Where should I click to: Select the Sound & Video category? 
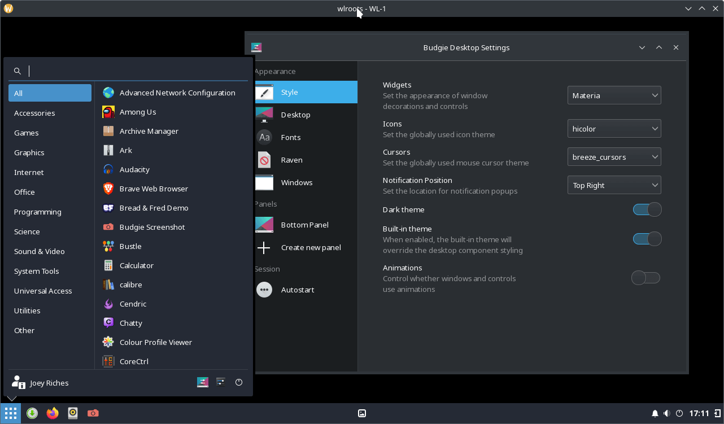click(x=50, y=251)
